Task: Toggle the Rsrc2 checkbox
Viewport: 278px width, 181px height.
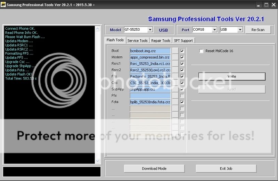Action: click(x=182, y=70)
